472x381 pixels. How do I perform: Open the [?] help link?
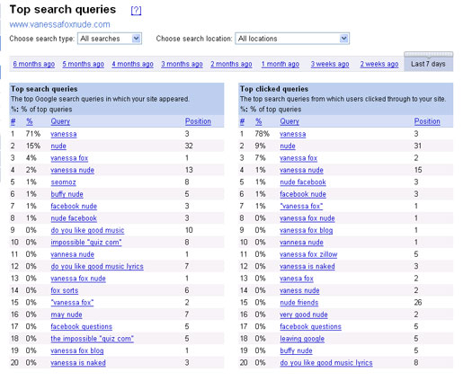click(136, 11)
